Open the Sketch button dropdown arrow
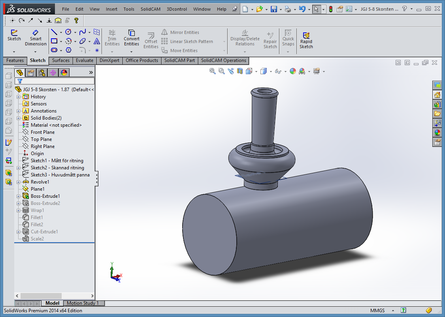 [x=14, y=52]
